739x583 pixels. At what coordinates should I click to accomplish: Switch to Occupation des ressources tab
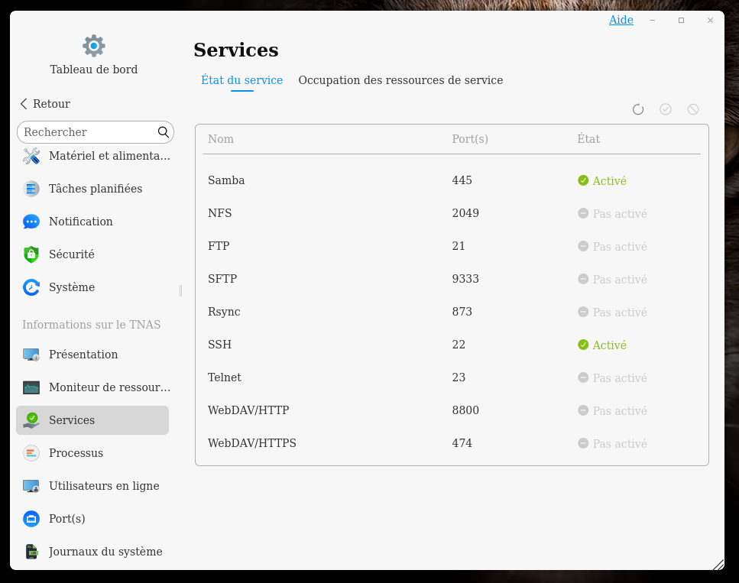pyautogui.click(x=400, y=80)
